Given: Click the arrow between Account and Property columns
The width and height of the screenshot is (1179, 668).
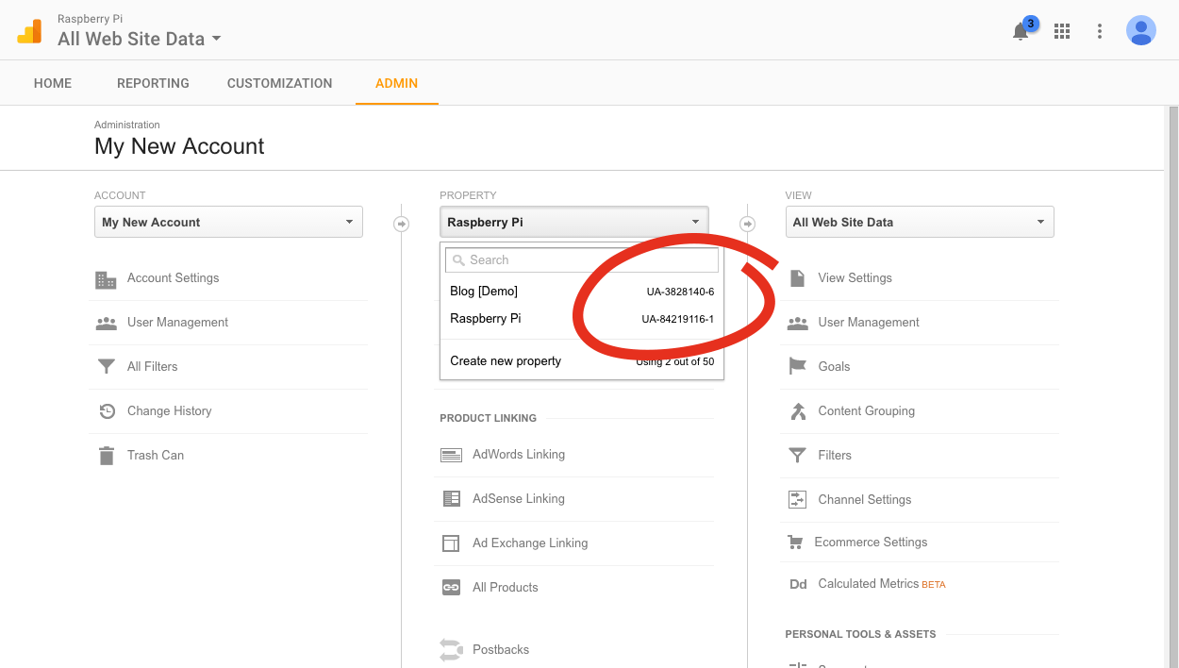Looking at the screenshot, I should click(402, 224).
